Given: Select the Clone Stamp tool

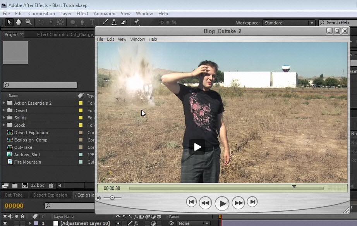Looking at the screenshot, I should pos(114,22).
